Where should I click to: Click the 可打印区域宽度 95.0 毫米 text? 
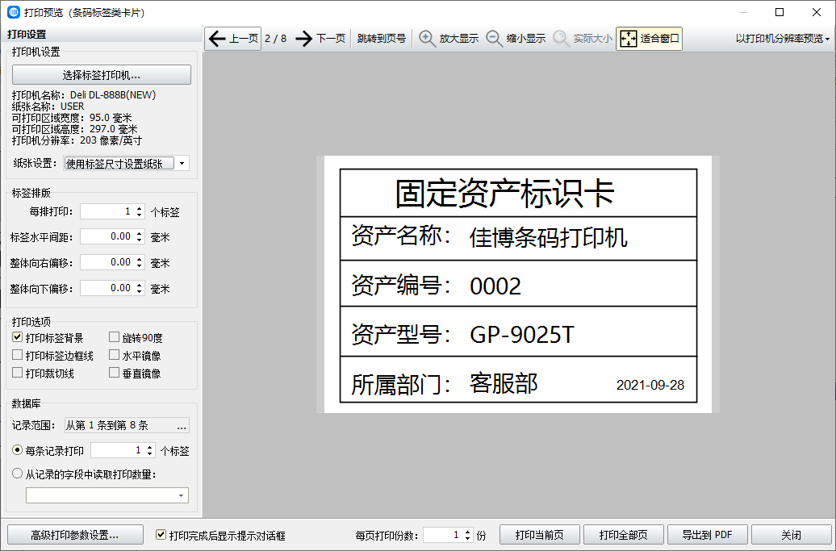point(72,118)
